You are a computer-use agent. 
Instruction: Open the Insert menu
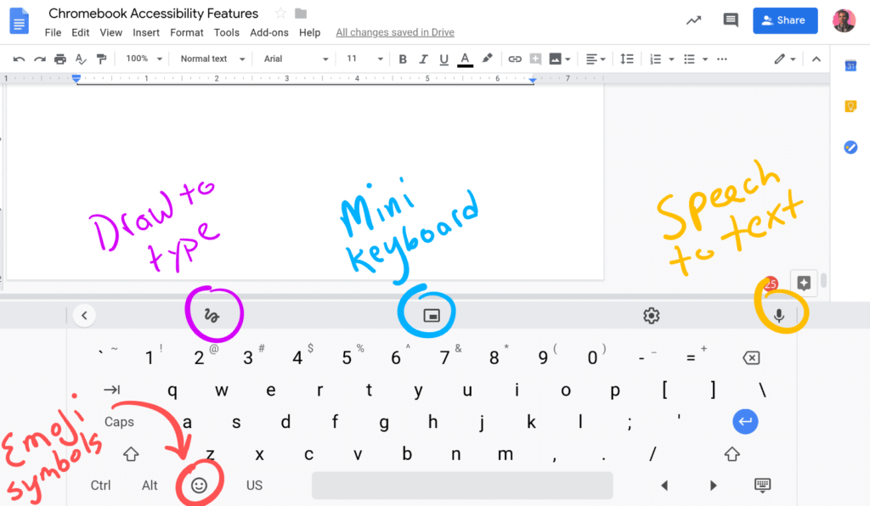click(146, 32)
